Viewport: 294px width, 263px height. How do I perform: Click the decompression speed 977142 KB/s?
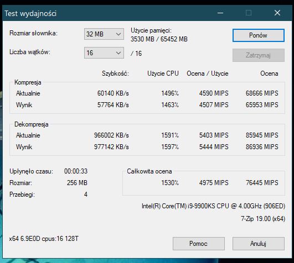tap(111, 147)
